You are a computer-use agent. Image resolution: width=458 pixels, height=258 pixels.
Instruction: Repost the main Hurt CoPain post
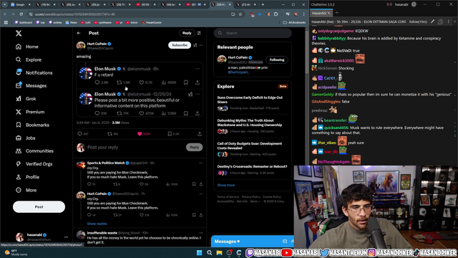point(113,134)
